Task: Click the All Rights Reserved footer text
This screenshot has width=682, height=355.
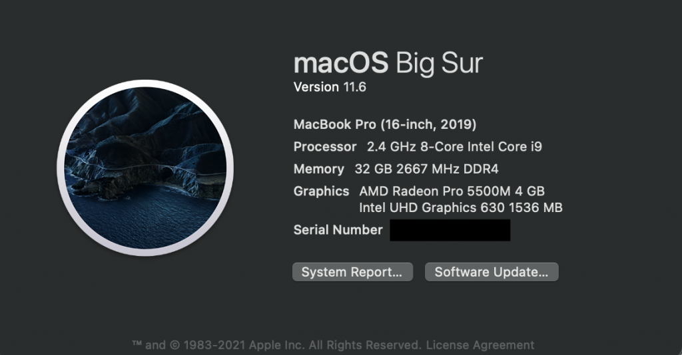Action: point(366,345)
